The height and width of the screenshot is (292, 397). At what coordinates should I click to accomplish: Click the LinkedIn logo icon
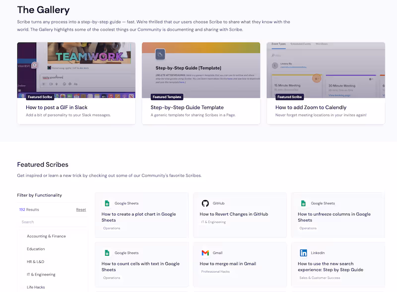pos(303,253)
